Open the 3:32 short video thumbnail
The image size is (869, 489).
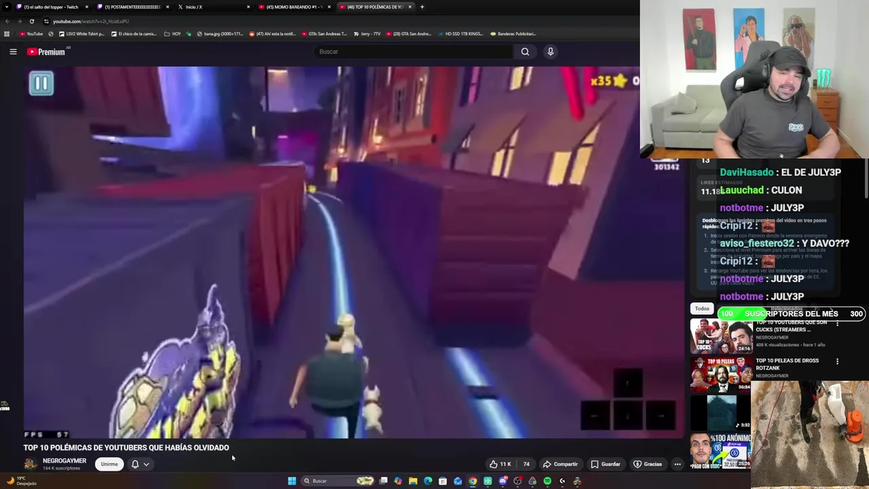(721, 412)
